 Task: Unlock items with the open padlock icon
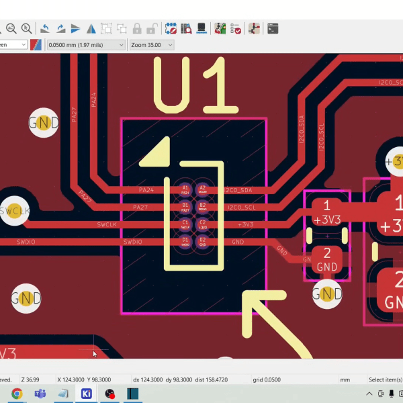point(152,29)
